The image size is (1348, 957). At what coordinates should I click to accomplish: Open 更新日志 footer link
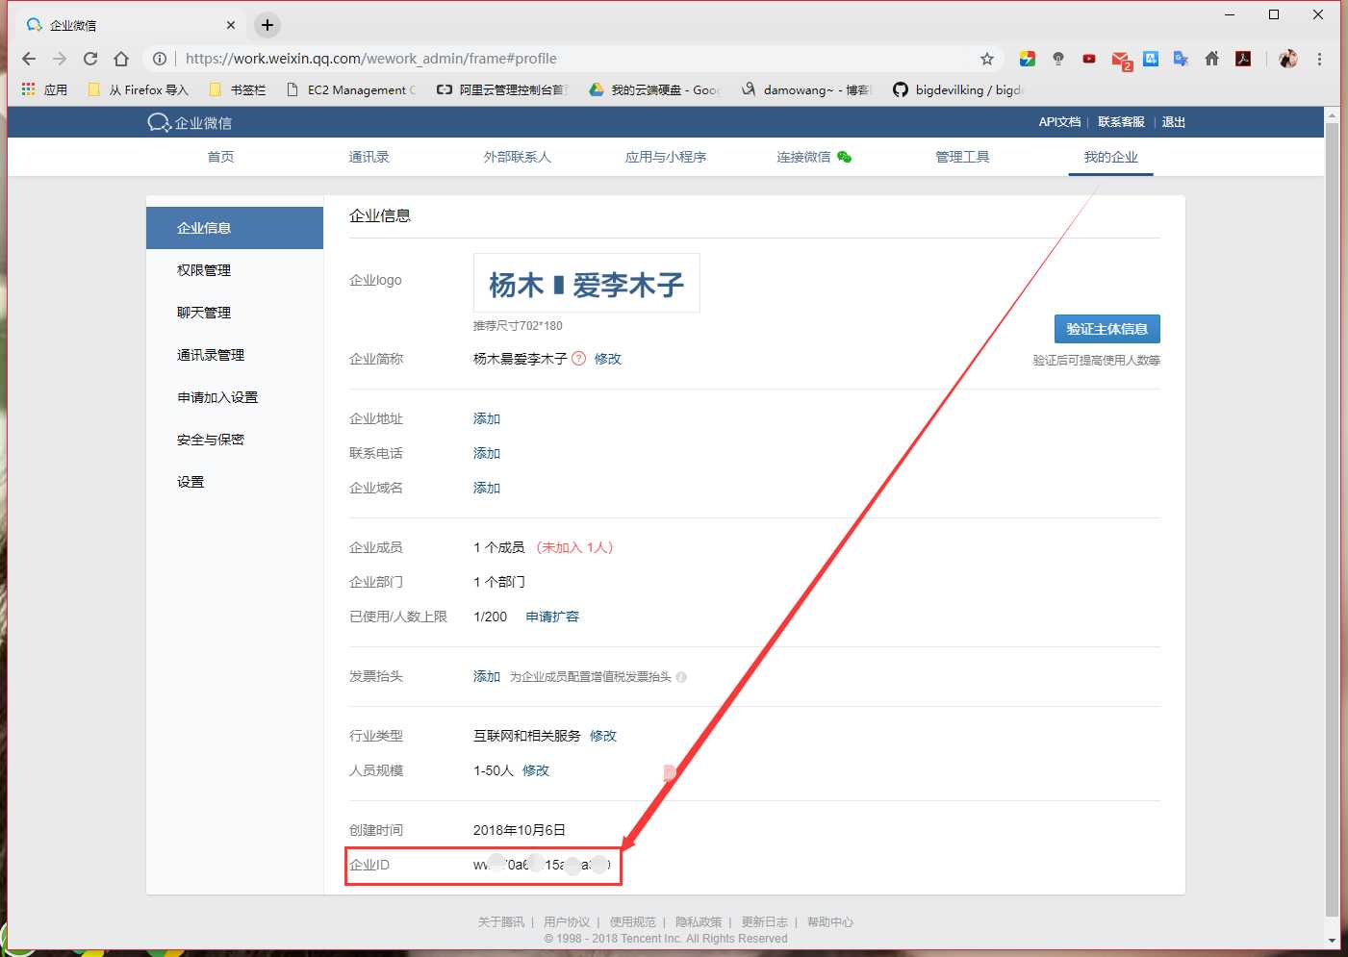pyautogui.click(x=764, y=921)
